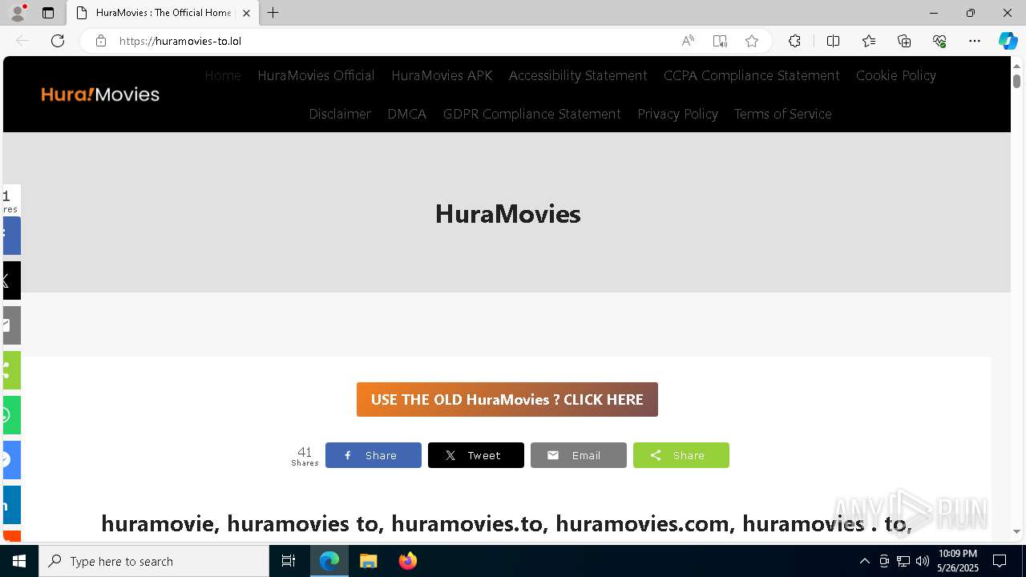
Task: Open taskbar clock and date
Action: [958, 561]
